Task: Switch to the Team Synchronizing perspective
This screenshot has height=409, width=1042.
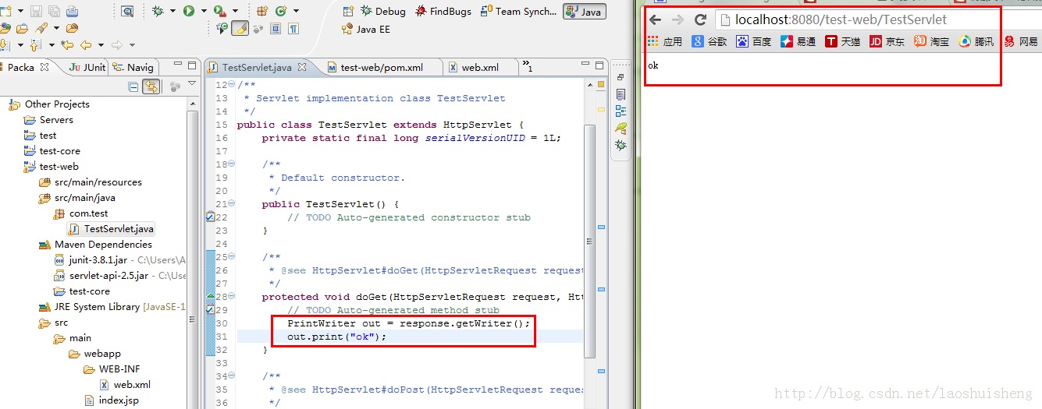Action: (519, 11)
